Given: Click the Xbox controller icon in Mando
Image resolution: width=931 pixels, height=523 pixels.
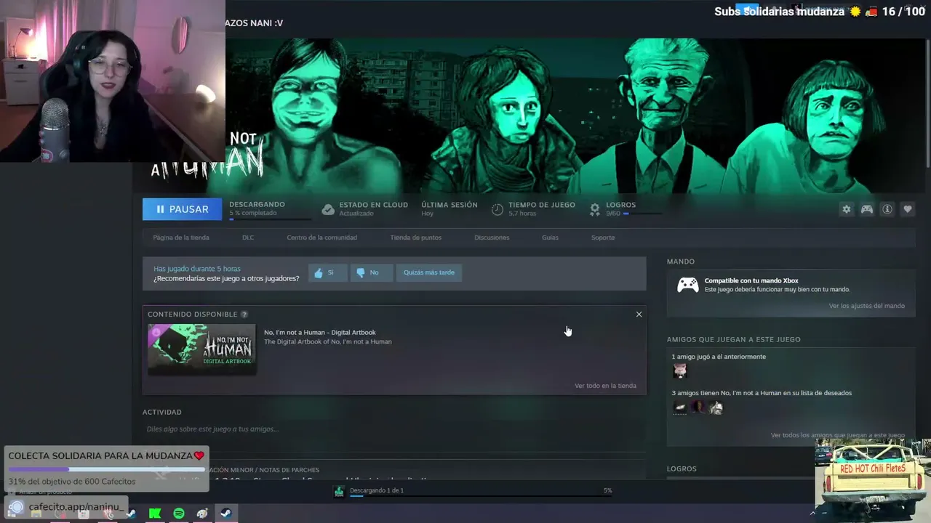Looking at the screenshot, I should tap(688, 285).
